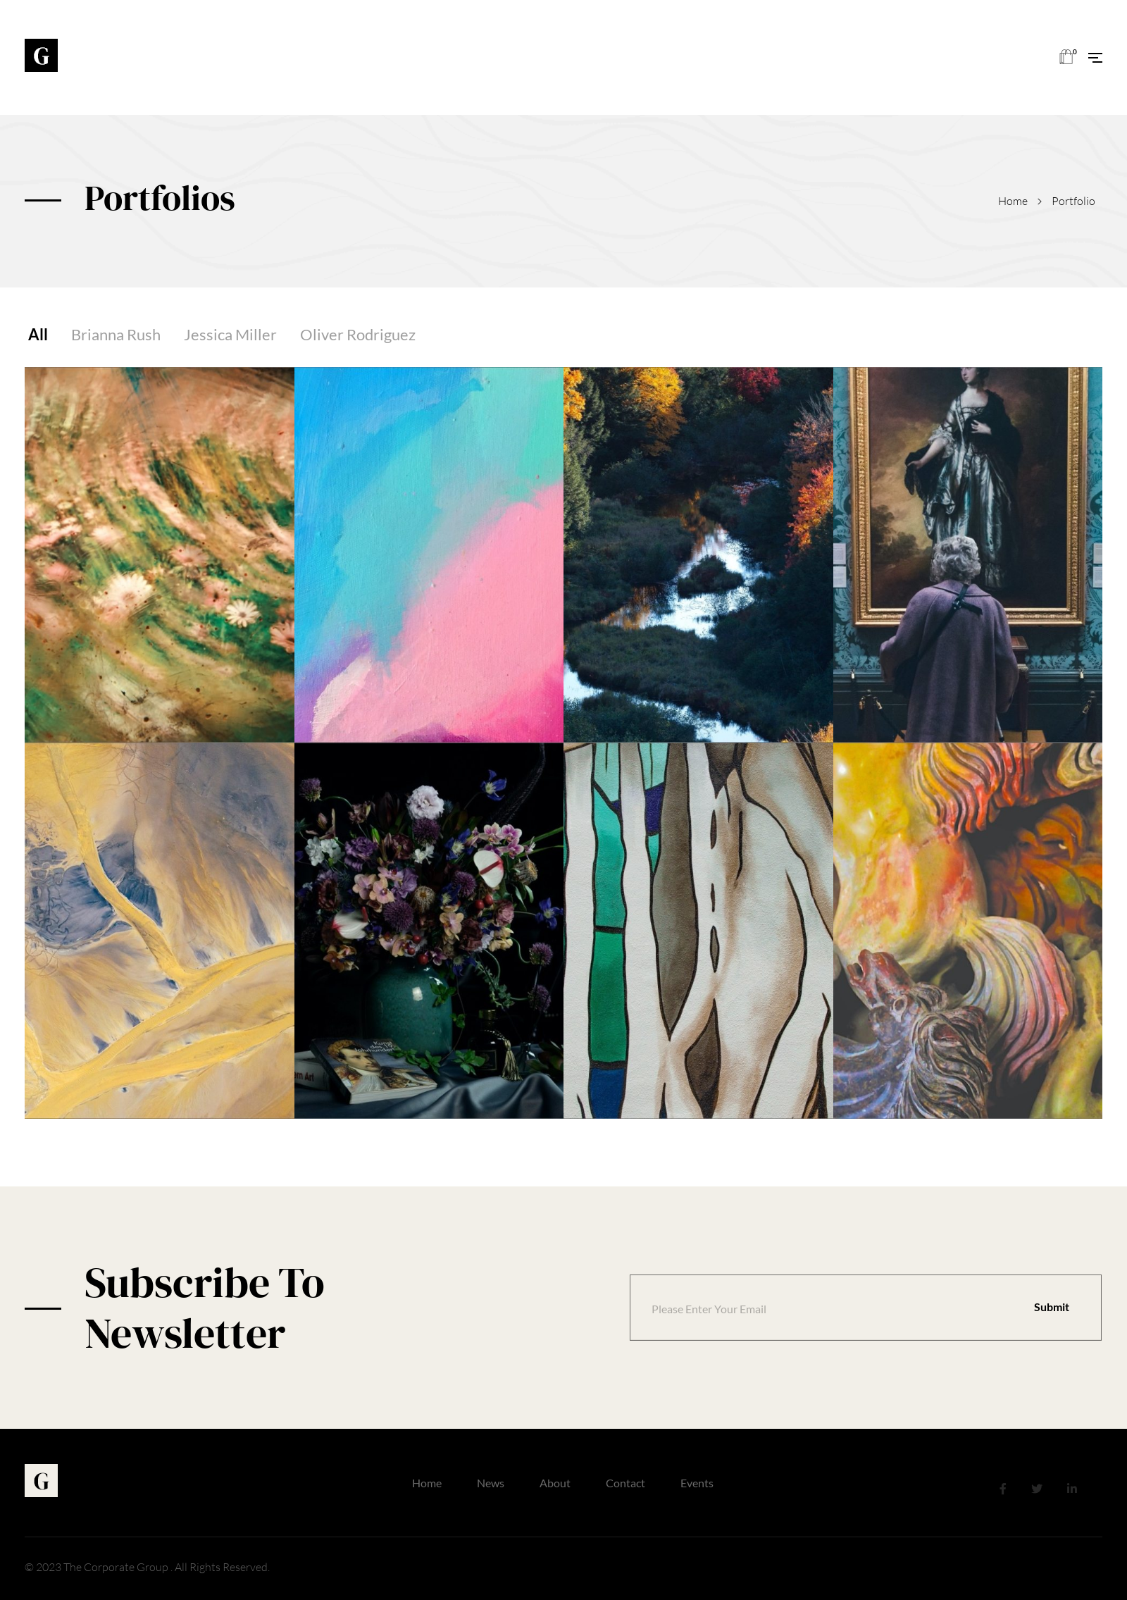The height and width of the screenshot is (1600, 1127).
Task: Open the Contact footer link
Action: [x=625, y=1483]
